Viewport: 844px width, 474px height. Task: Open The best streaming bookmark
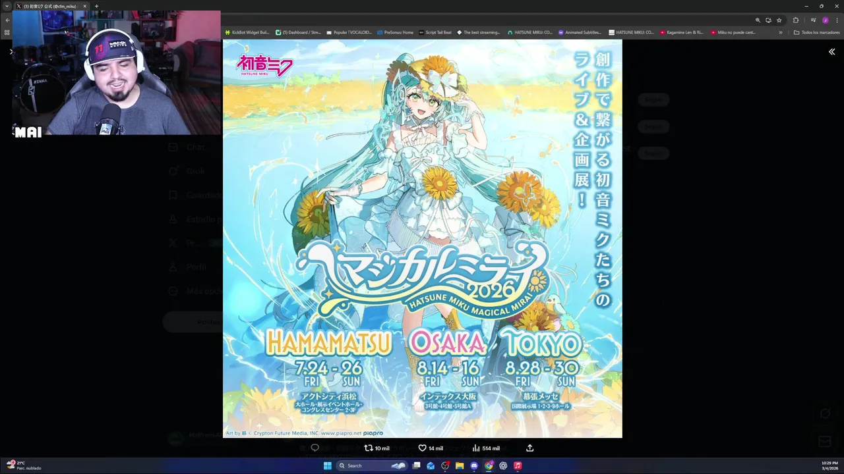479,32
